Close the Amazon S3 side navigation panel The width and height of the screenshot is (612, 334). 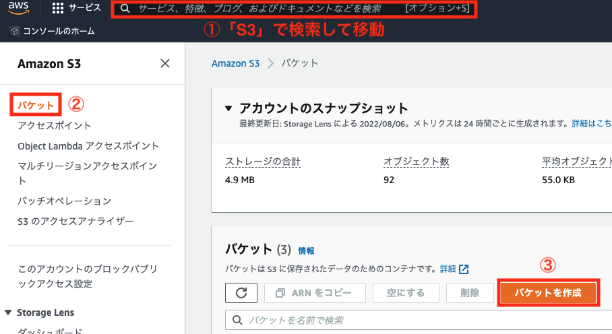165,63
